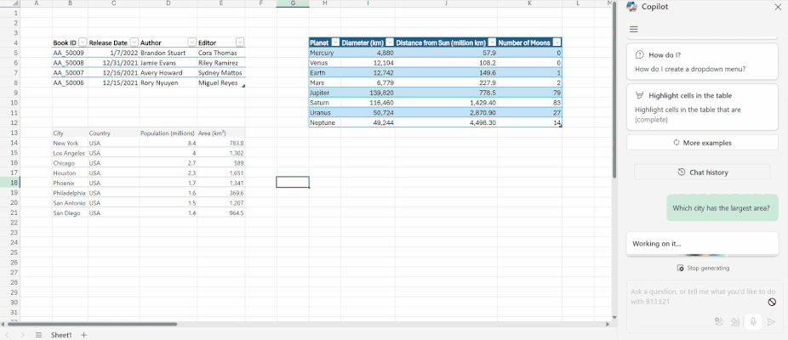This screenshot has width=788, height=340.
Task: Select the cell with date '12/15/2021'
Action: point(113,82)
